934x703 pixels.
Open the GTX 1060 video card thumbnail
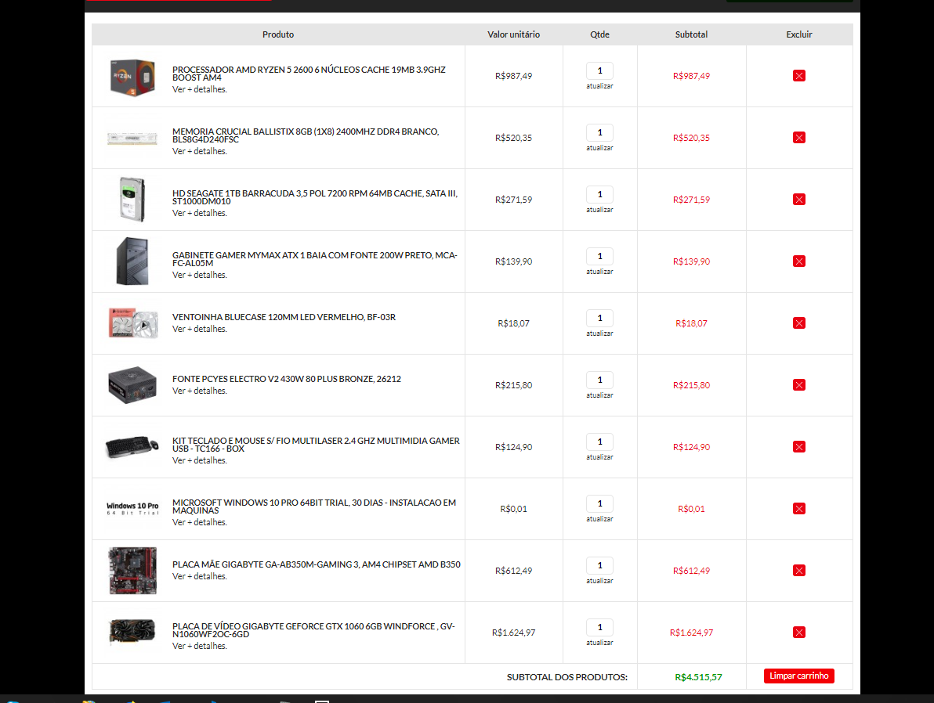coord(132,633)
